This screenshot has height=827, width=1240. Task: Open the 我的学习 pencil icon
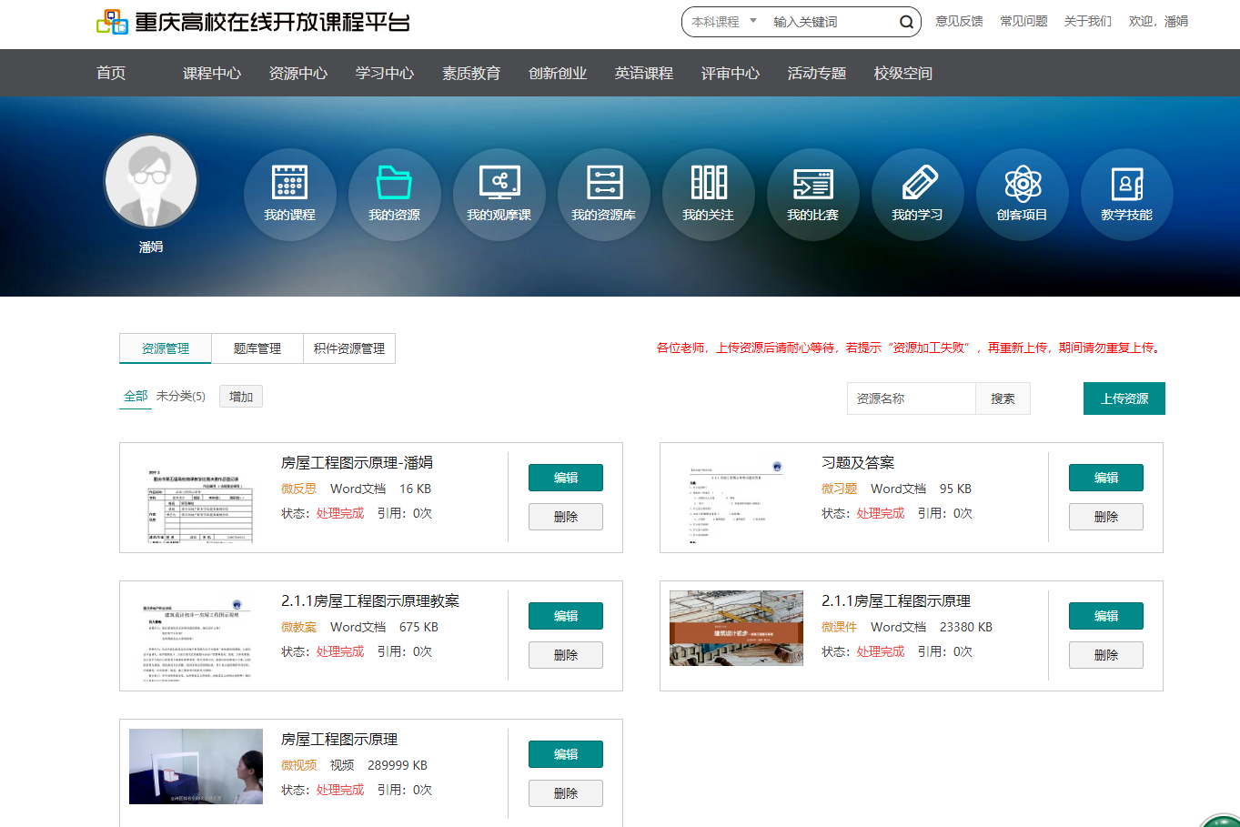tap(917, 183)
